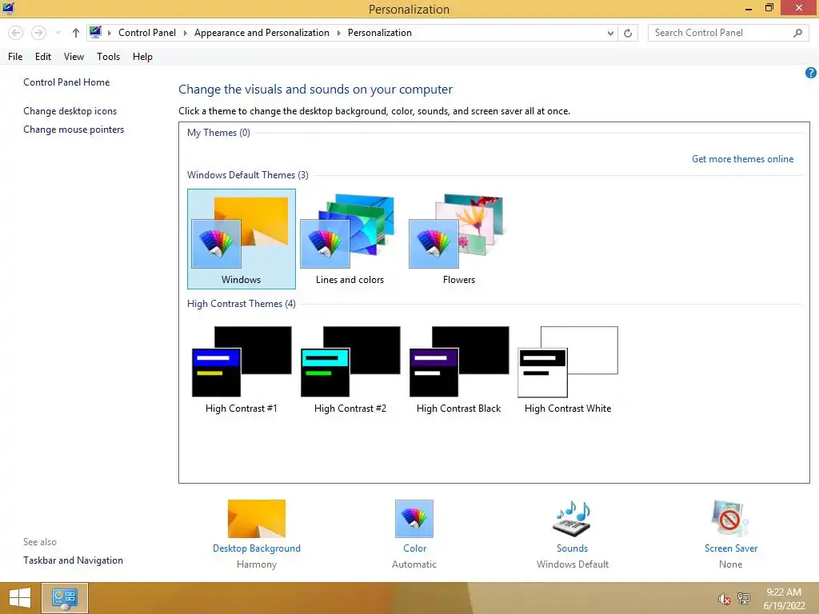Click the computer icon in address bar
The image size is (819, 614).
95,32
